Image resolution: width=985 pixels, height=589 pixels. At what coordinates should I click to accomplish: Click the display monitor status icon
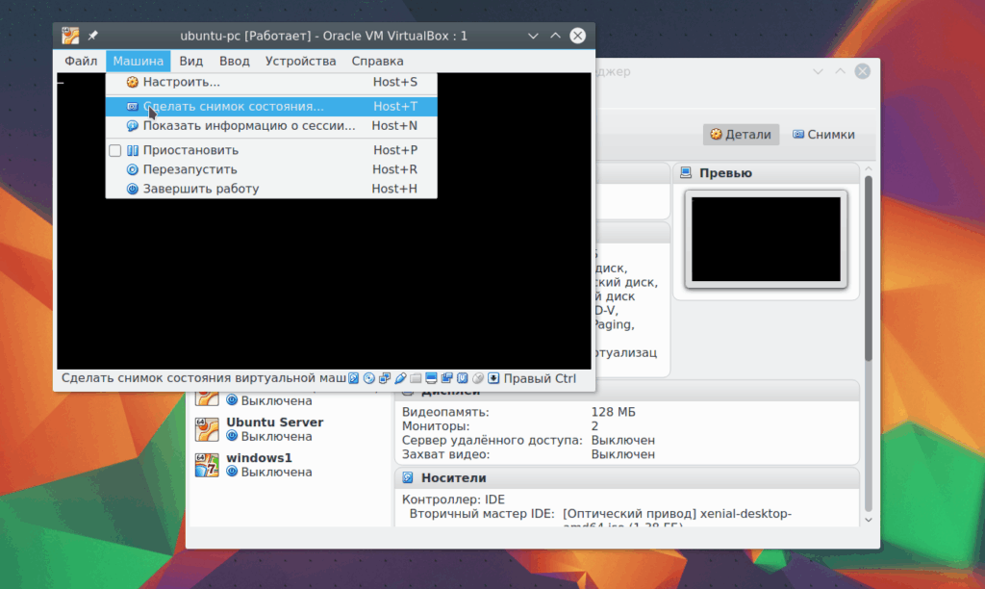431,378
